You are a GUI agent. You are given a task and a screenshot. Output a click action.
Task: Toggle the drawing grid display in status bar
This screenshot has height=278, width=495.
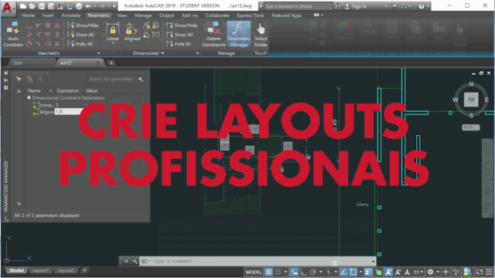pyautogui.click(x=268, y=272)
